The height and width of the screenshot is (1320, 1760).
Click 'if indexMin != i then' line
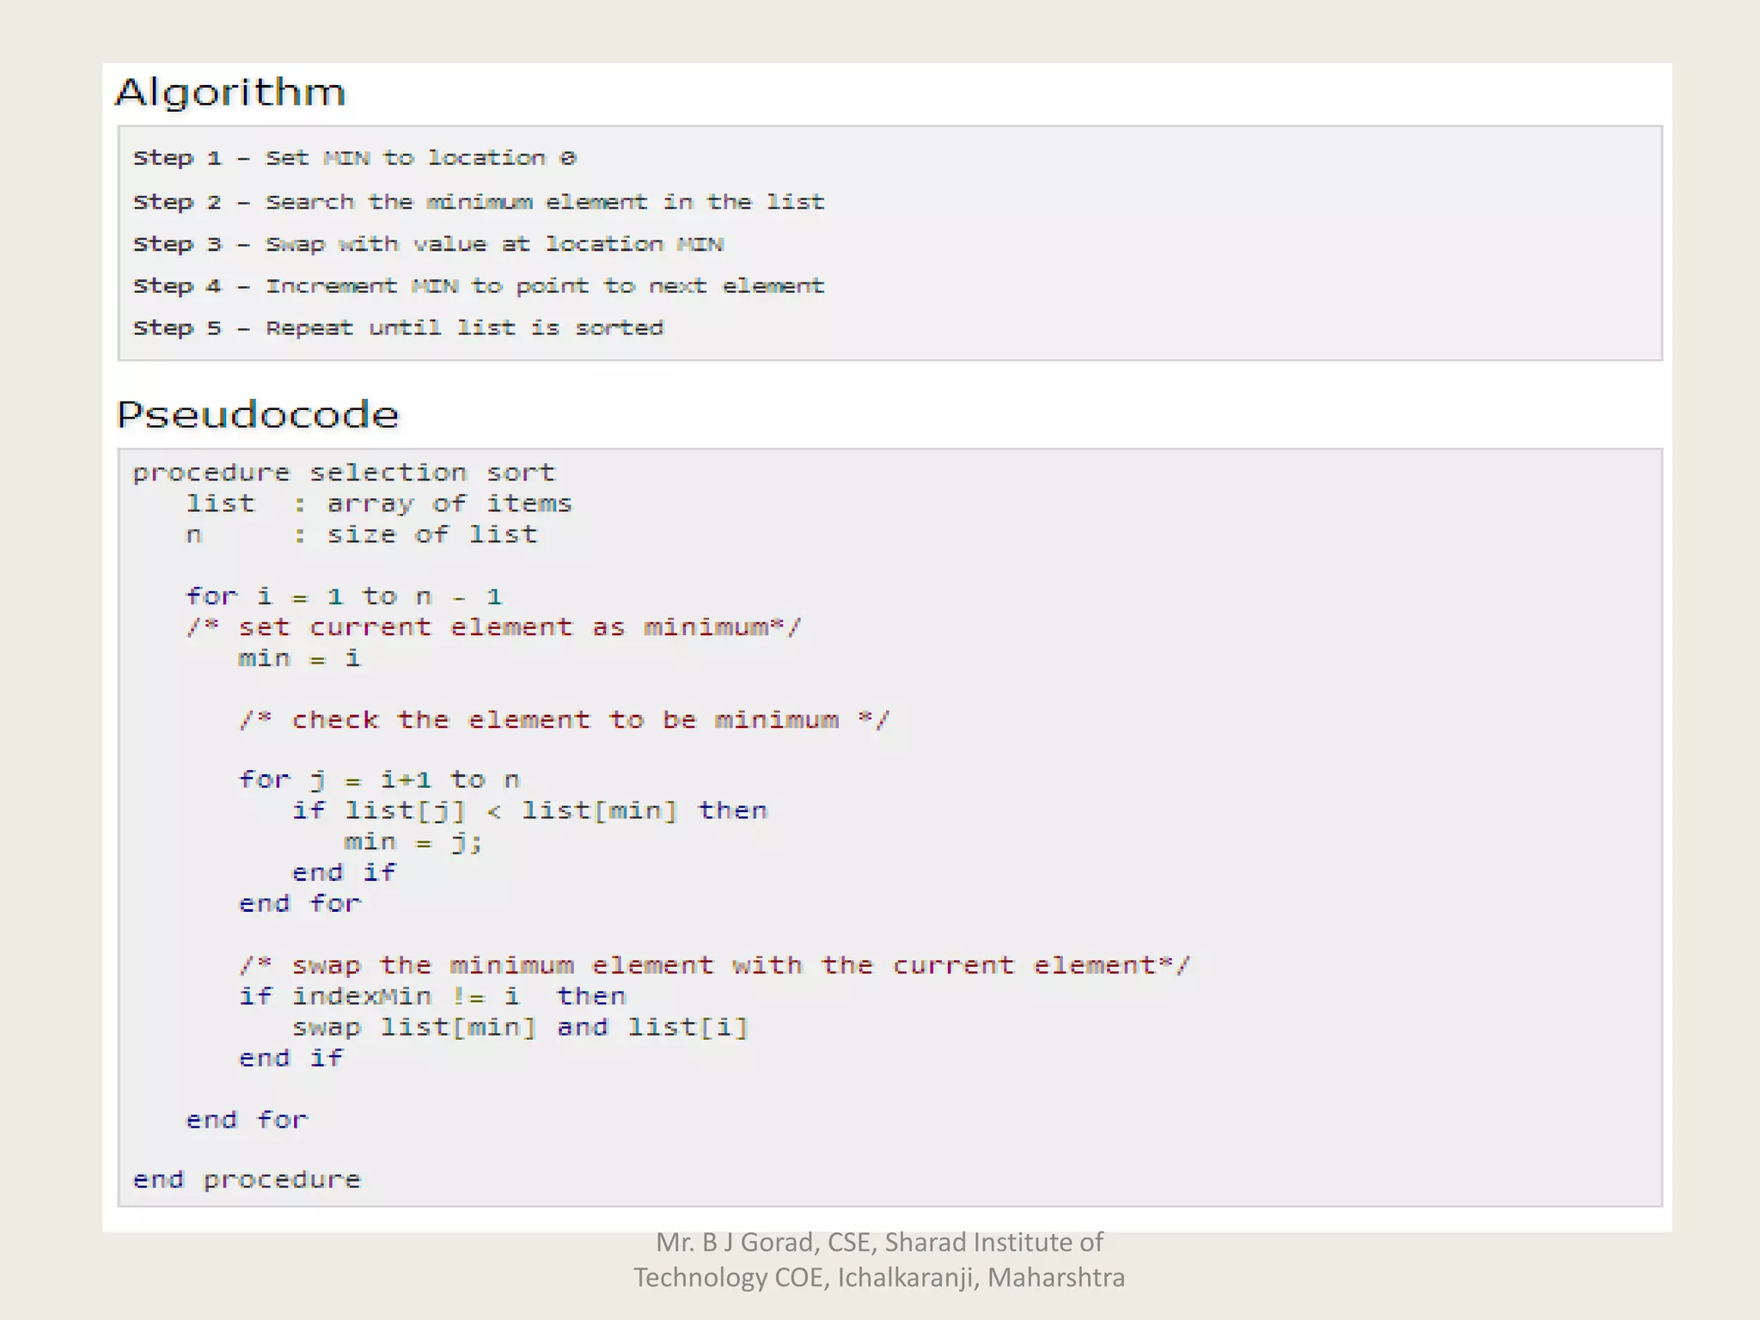[432, 996]
